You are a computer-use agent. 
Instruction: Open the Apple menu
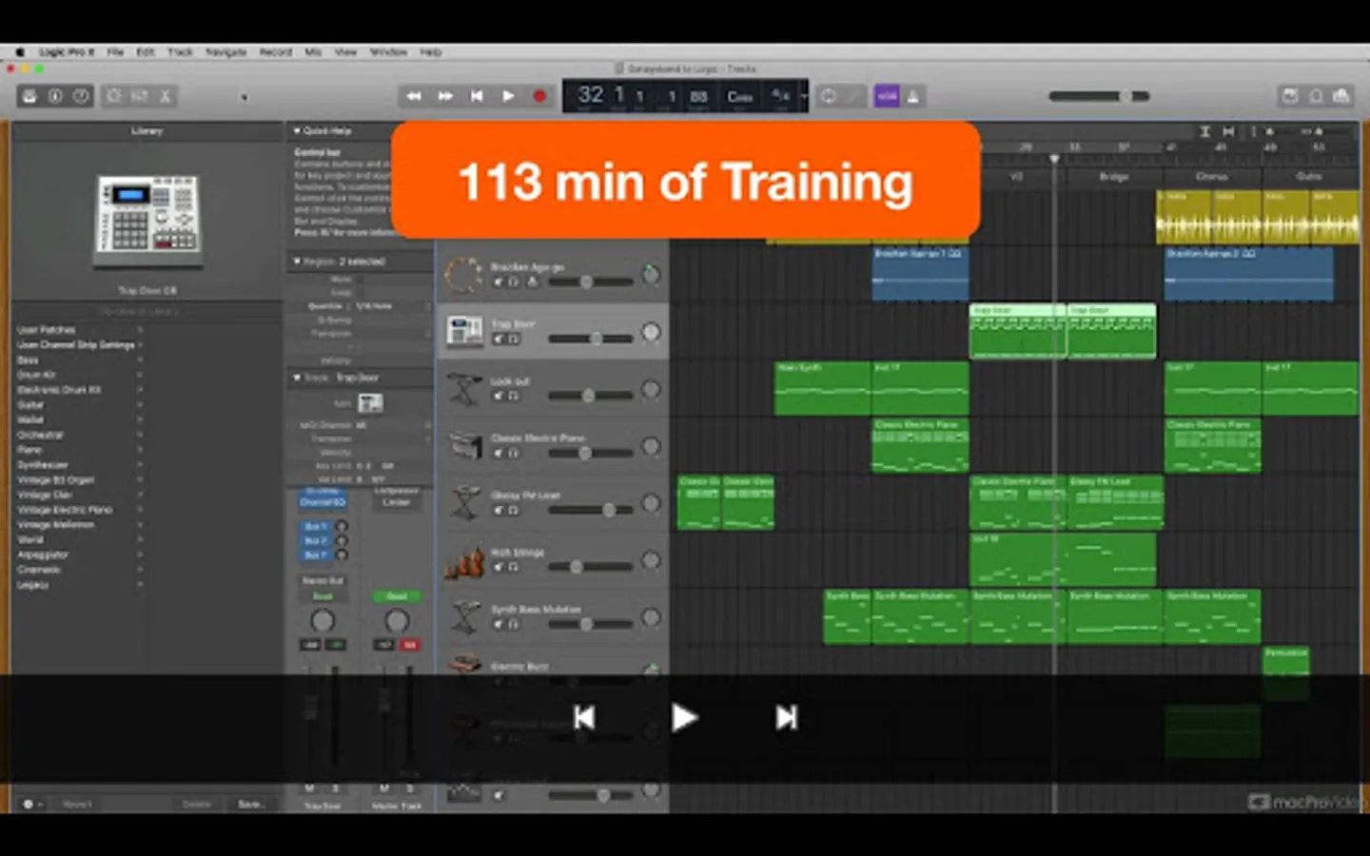tap(19, 52)
